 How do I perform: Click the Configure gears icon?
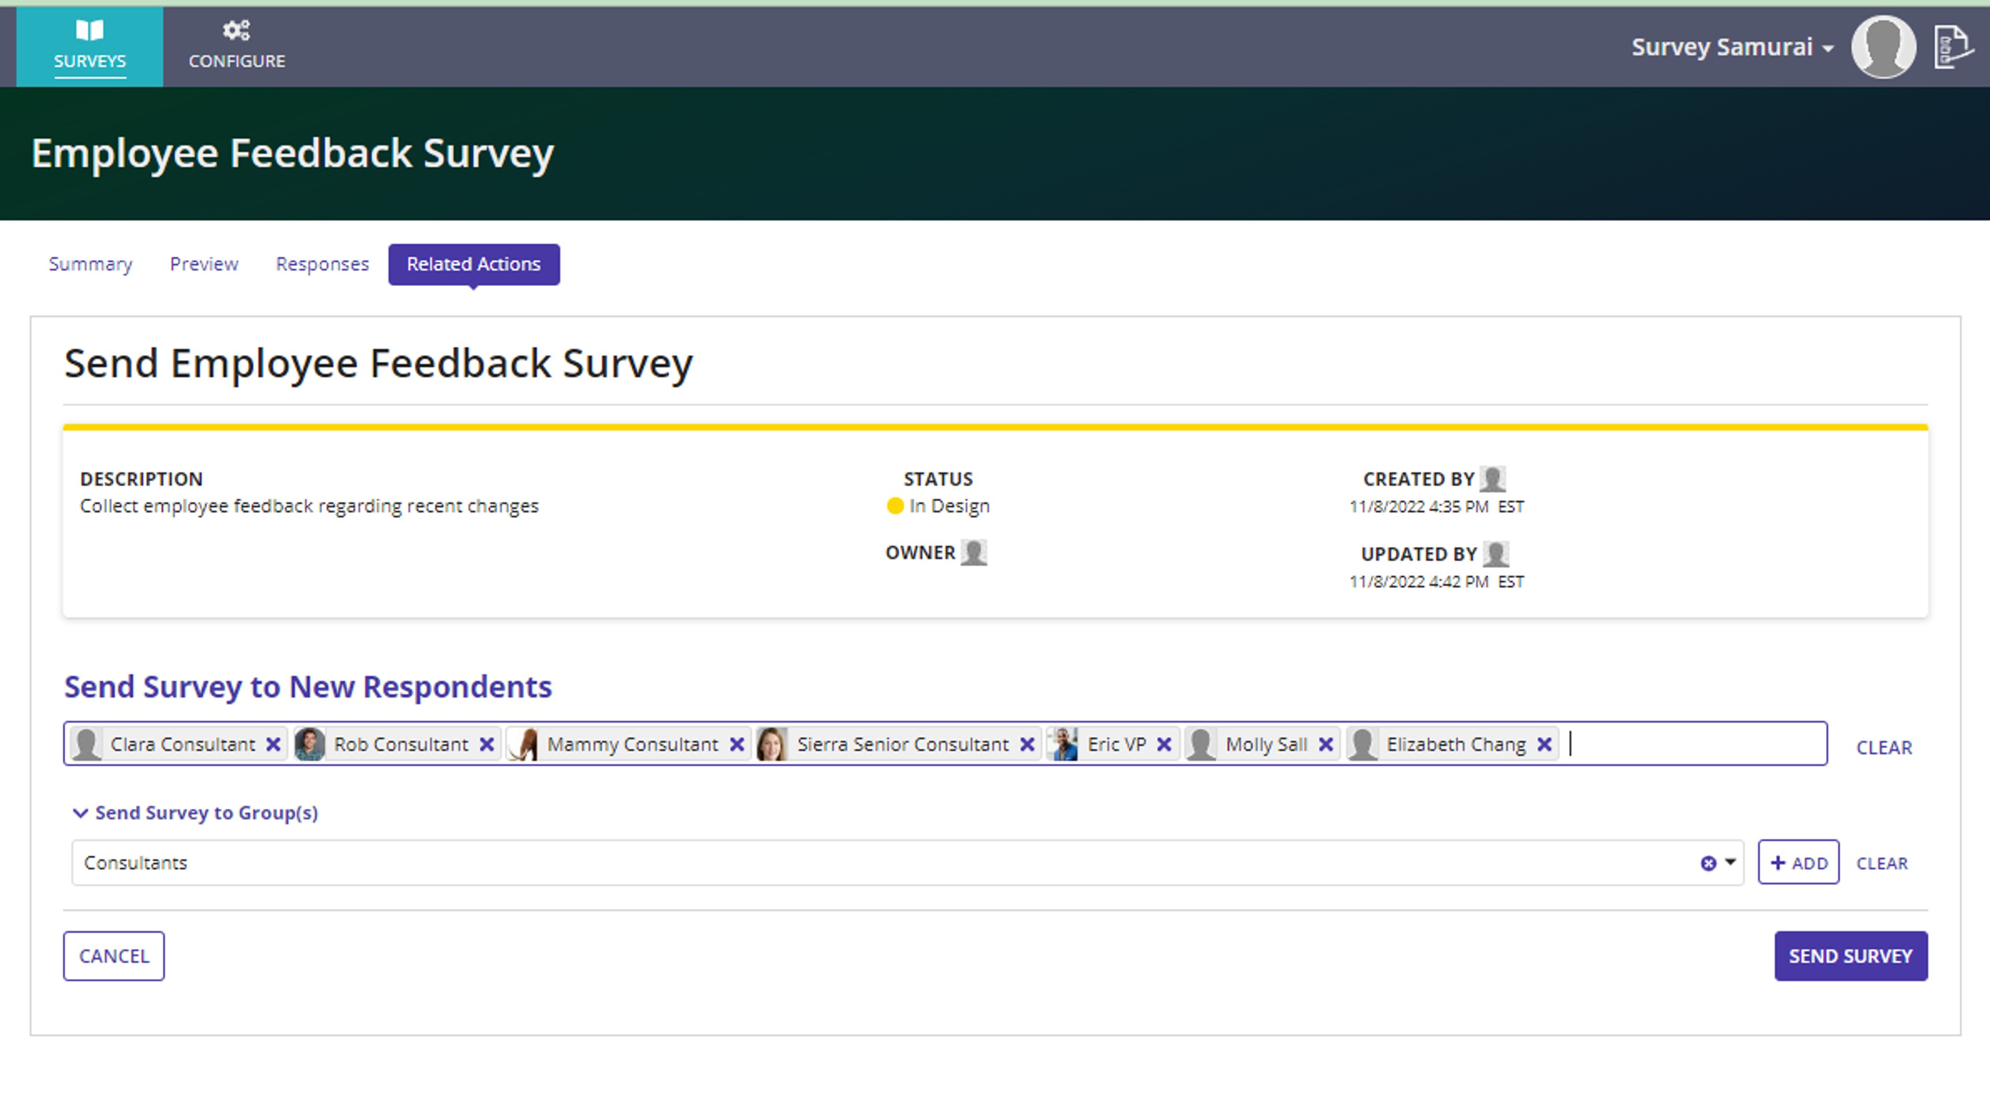pos(236,30)
